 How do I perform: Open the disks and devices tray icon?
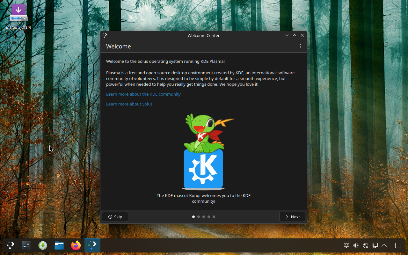tap(366, 245)
